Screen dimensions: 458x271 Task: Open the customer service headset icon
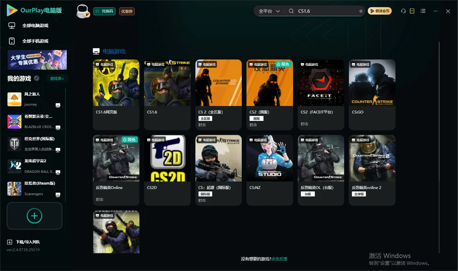403,11
